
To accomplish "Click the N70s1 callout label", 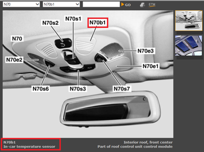I will [x=73, y=19].
